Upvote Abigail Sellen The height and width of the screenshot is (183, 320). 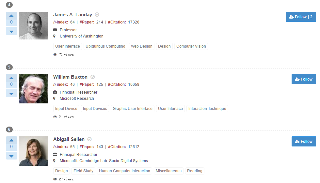(11, 140)
